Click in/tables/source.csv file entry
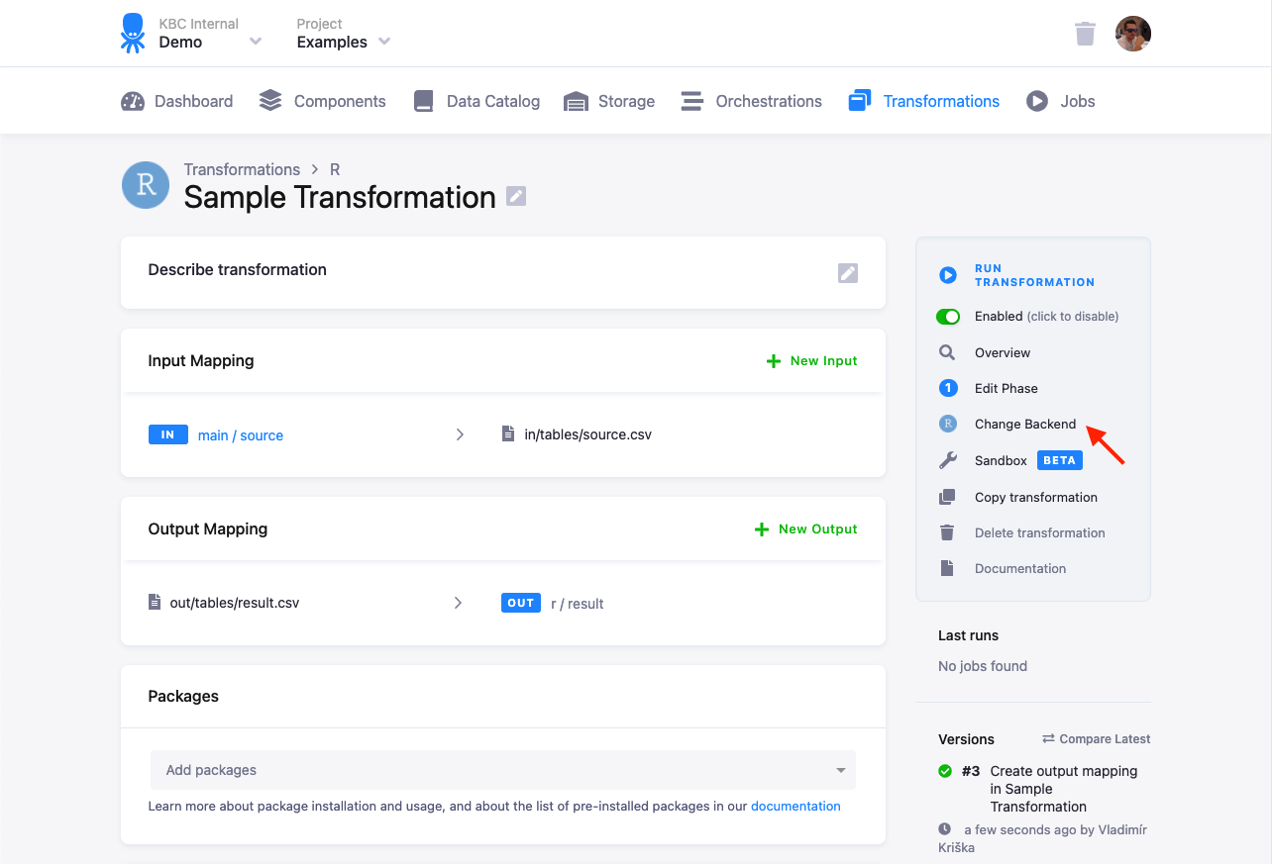The height and width of the screenshot is (864, 1272). click(x=577, y=434)
